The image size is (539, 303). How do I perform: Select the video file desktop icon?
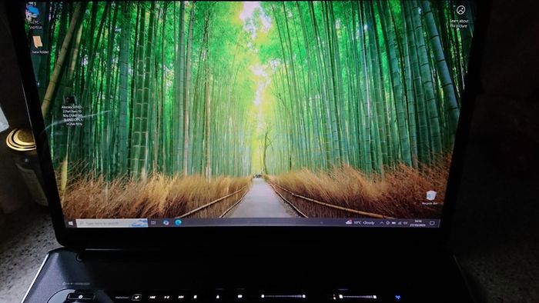click(x=72, y=111)
